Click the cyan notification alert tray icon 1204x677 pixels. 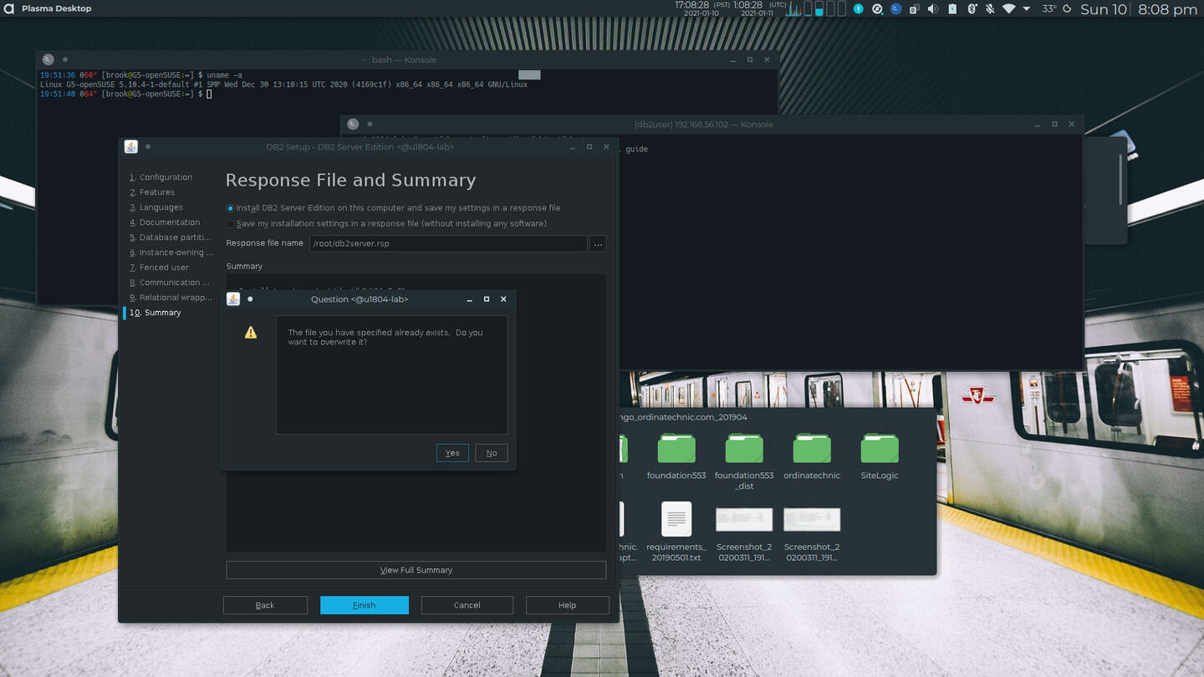(x=859, y=8)
